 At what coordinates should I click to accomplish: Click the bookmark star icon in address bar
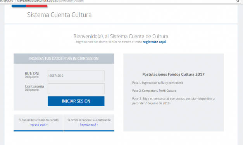238,1
